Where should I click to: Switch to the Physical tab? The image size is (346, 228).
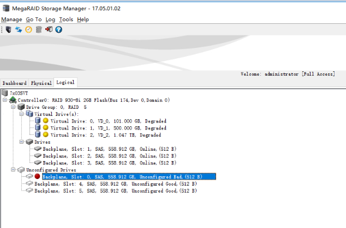coord(41,83)
